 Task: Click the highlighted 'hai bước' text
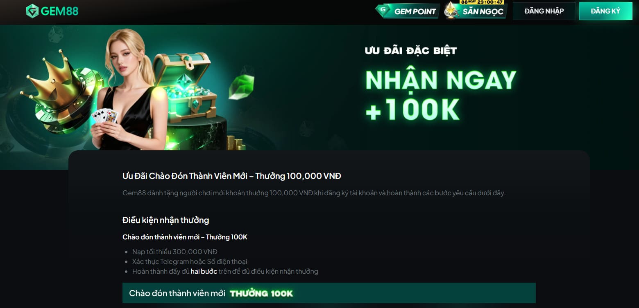pyautogui.click(x=204, y=271)
